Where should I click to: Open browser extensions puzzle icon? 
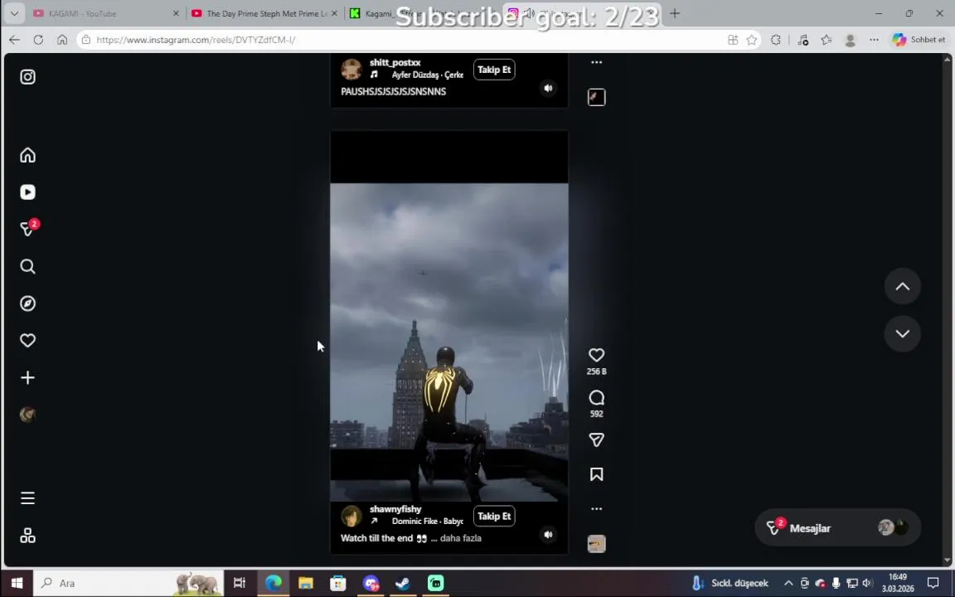(775, 40)
